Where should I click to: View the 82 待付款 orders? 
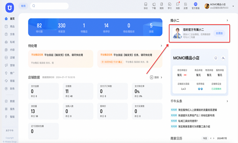[x=39, y=27]
